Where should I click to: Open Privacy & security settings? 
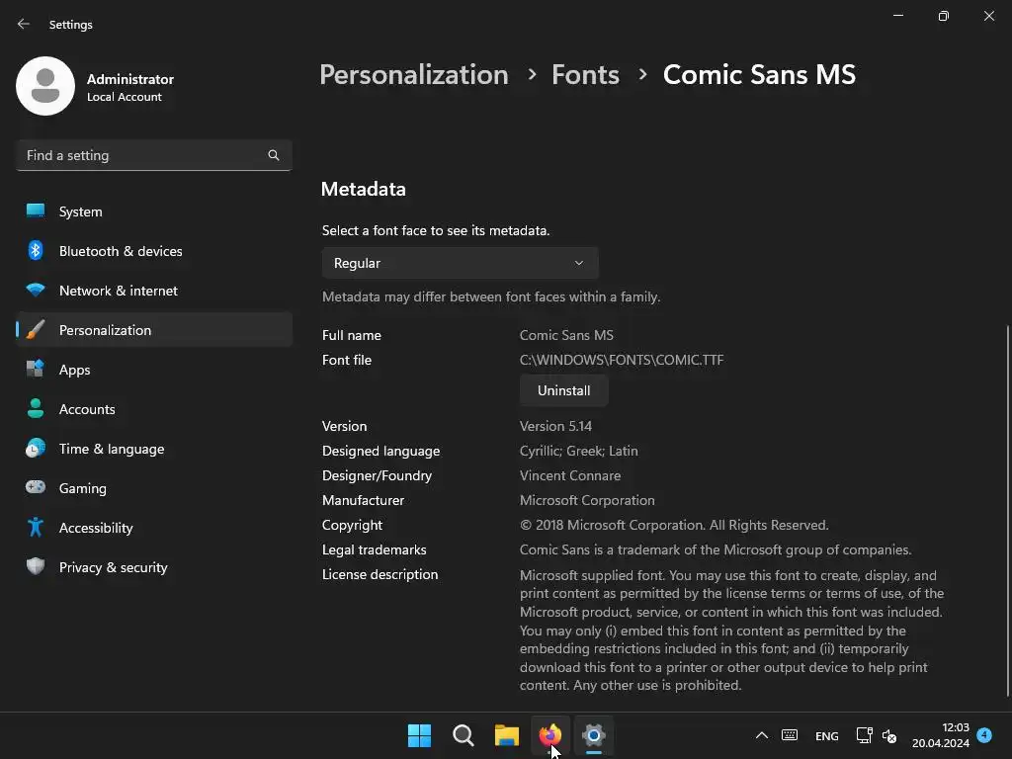(154, 566)
